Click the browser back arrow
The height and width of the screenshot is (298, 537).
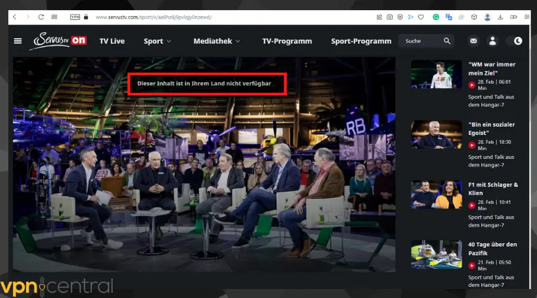(x=13, y=17)
